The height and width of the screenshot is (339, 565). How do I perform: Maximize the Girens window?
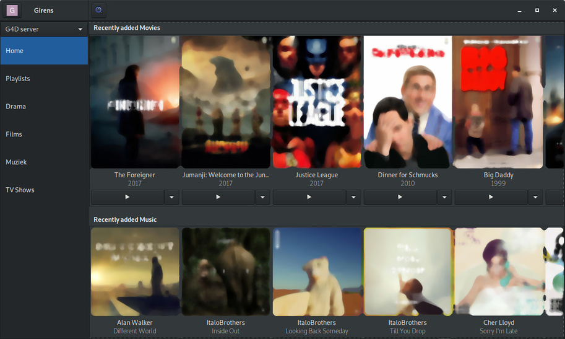[x=537, y=11]
